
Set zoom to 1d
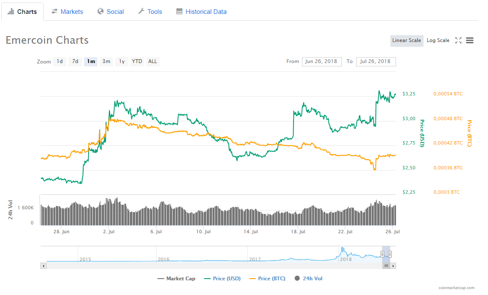point(60,61)
